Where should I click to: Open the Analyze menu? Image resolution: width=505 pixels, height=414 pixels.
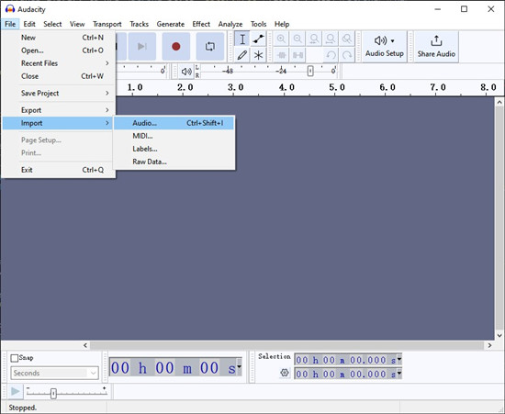pyautogui.click(x=230, y=24)
